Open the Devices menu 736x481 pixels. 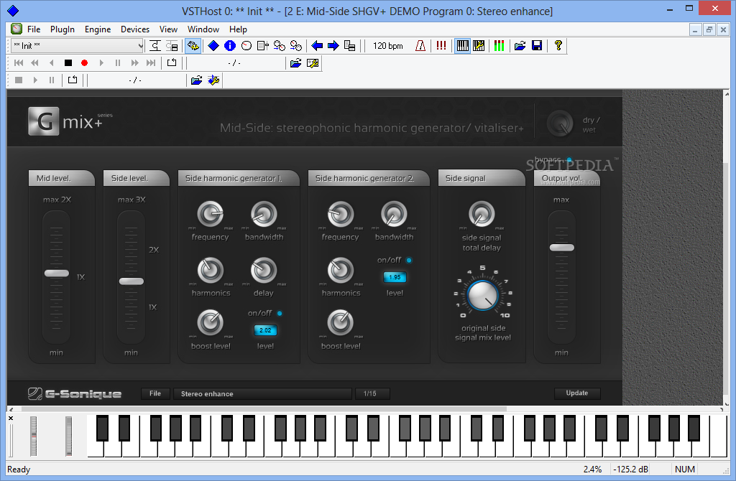point(135,29)
